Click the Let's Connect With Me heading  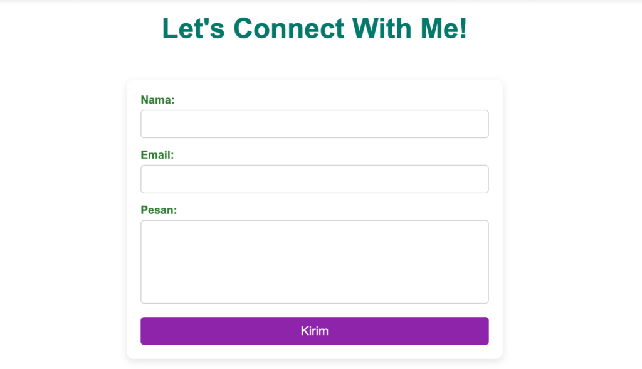(x=314, y=28)
